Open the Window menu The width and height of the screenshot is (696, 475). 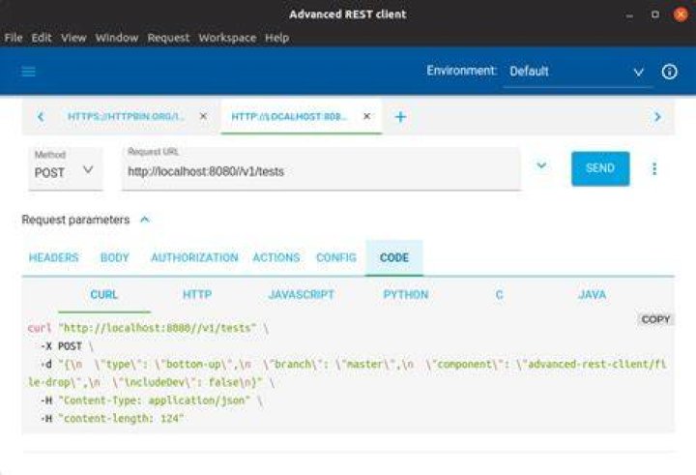click(x=117, y=38)
